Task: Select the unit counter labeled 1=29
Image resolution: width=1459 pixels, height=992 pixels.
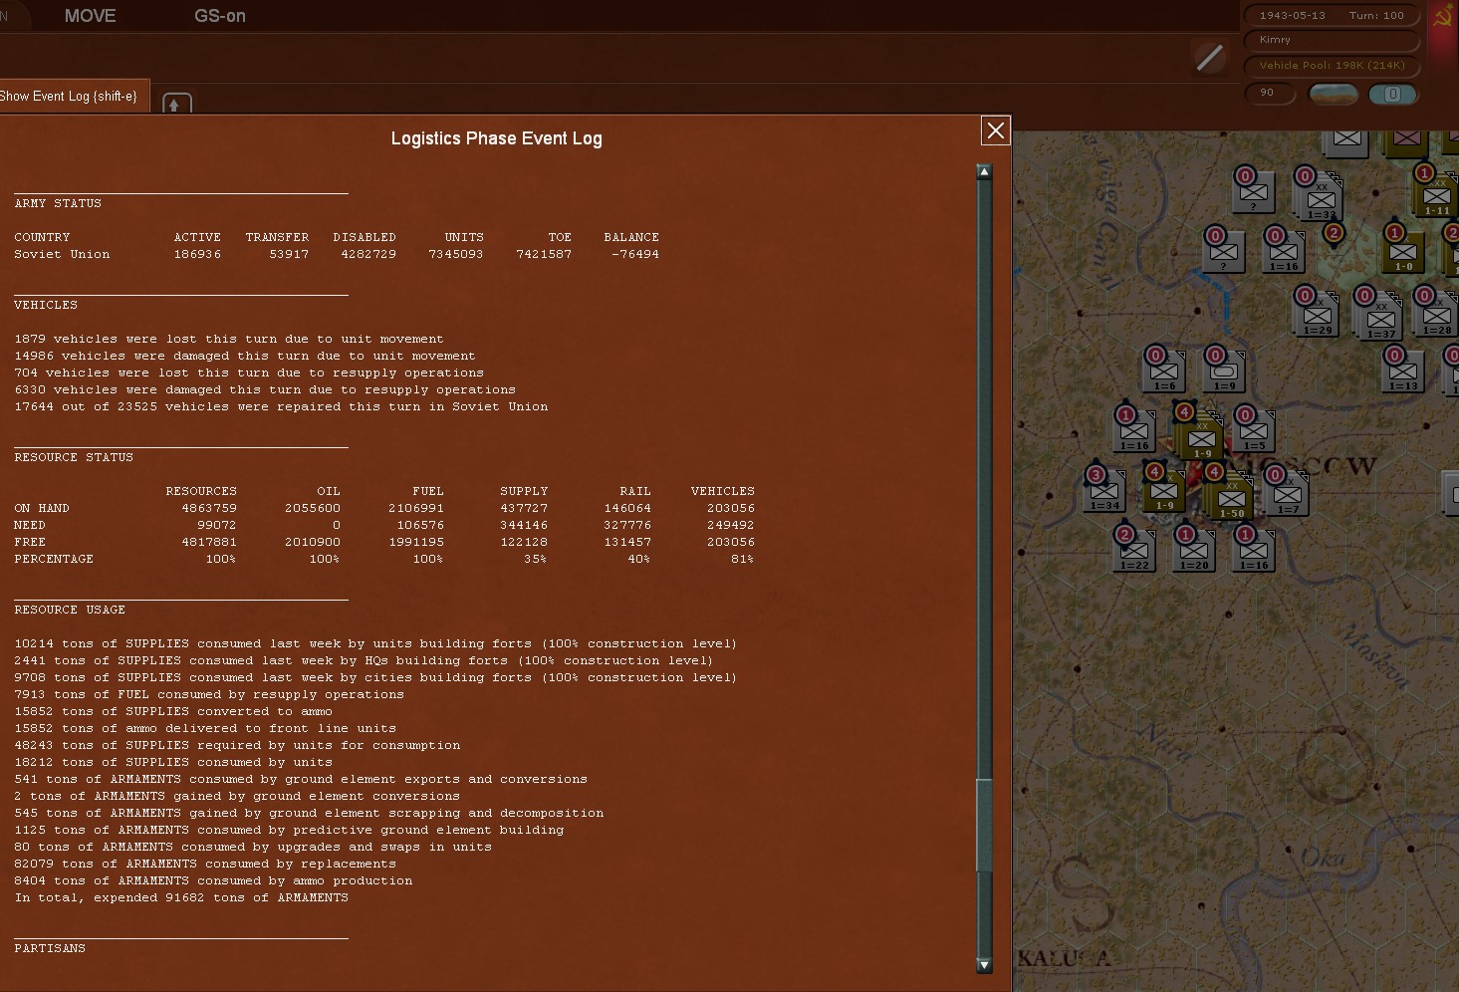Action: [1317, 314]
